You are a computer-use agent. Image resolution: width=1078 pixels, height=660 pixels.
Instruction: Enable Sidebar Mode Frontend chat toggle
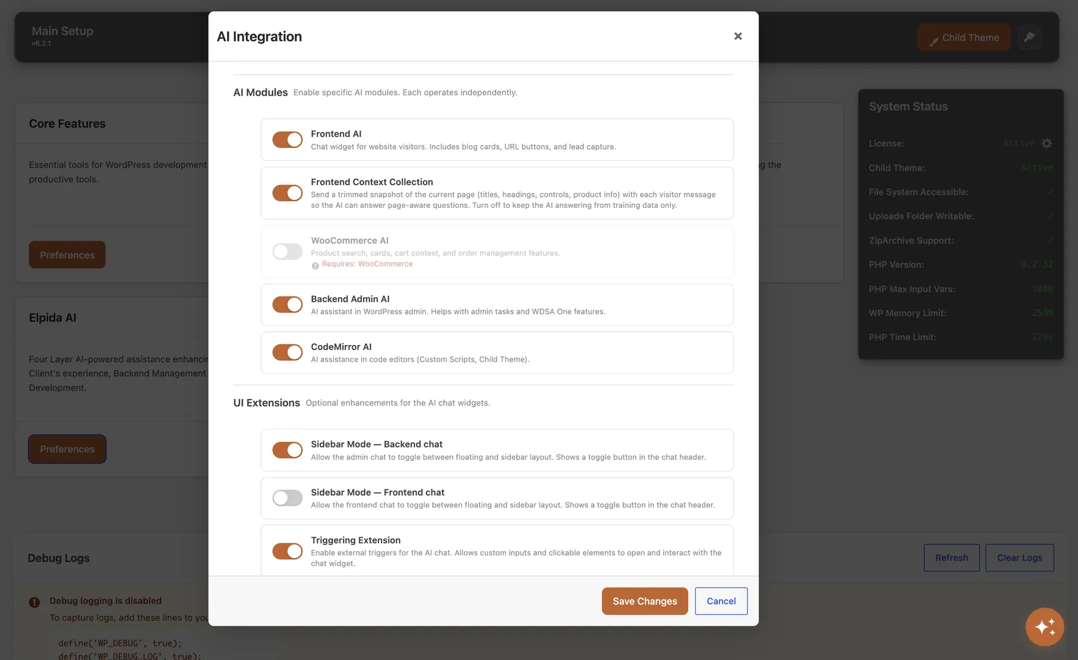coord(287,498)
